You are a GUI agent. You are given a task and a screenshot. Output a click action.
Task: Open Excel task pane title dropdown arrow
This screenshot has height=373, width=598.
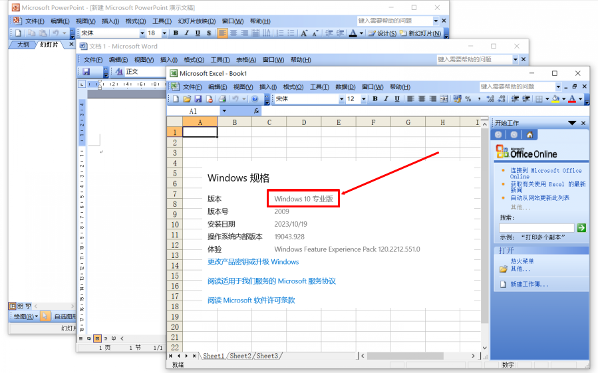[571, 123]
